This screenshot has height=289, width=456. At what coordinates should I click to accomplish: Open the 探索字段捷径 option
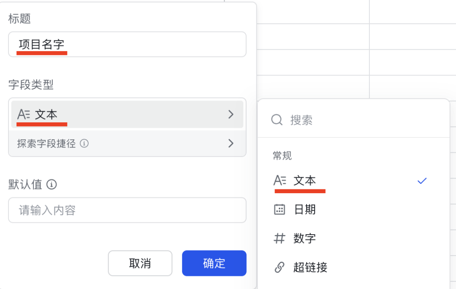128,143
